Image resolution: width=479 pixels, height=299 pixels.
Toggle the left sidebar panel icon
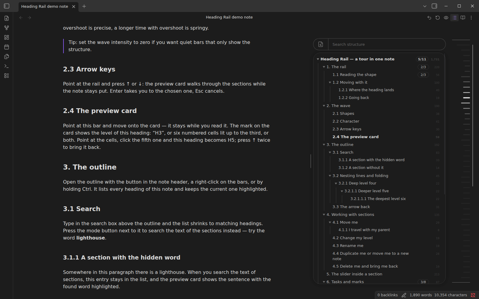point(7,6)
